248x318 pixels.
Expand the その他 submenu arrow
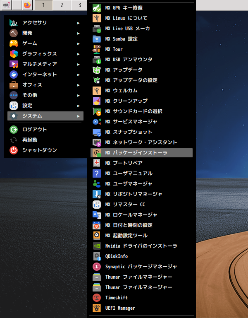[79, 96]
